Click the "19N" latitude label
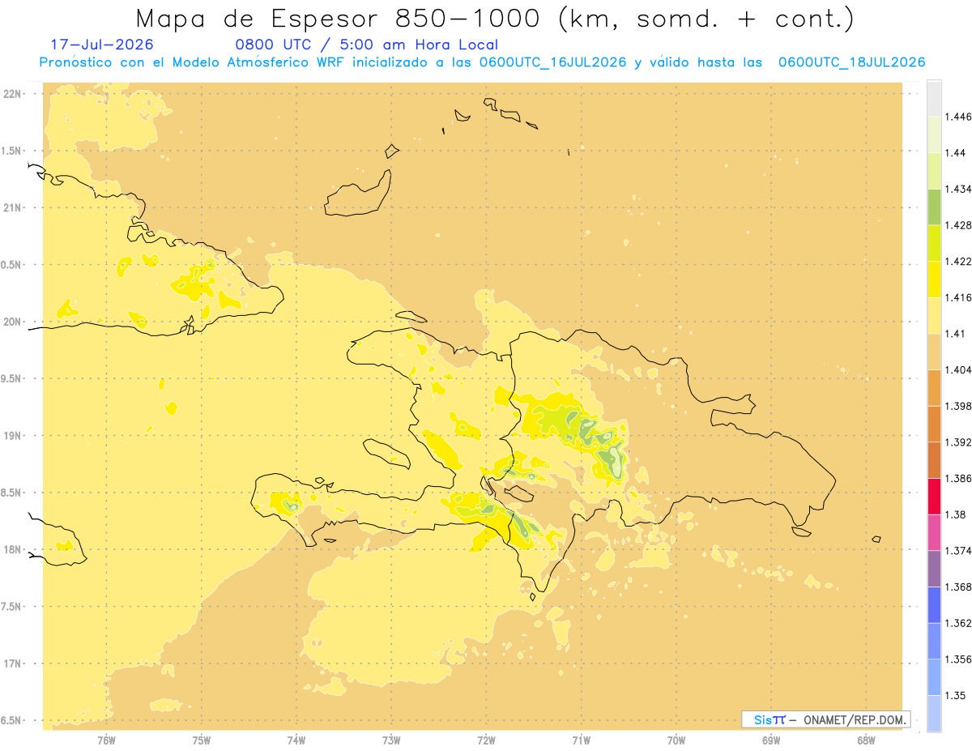 tap(12, 436)
